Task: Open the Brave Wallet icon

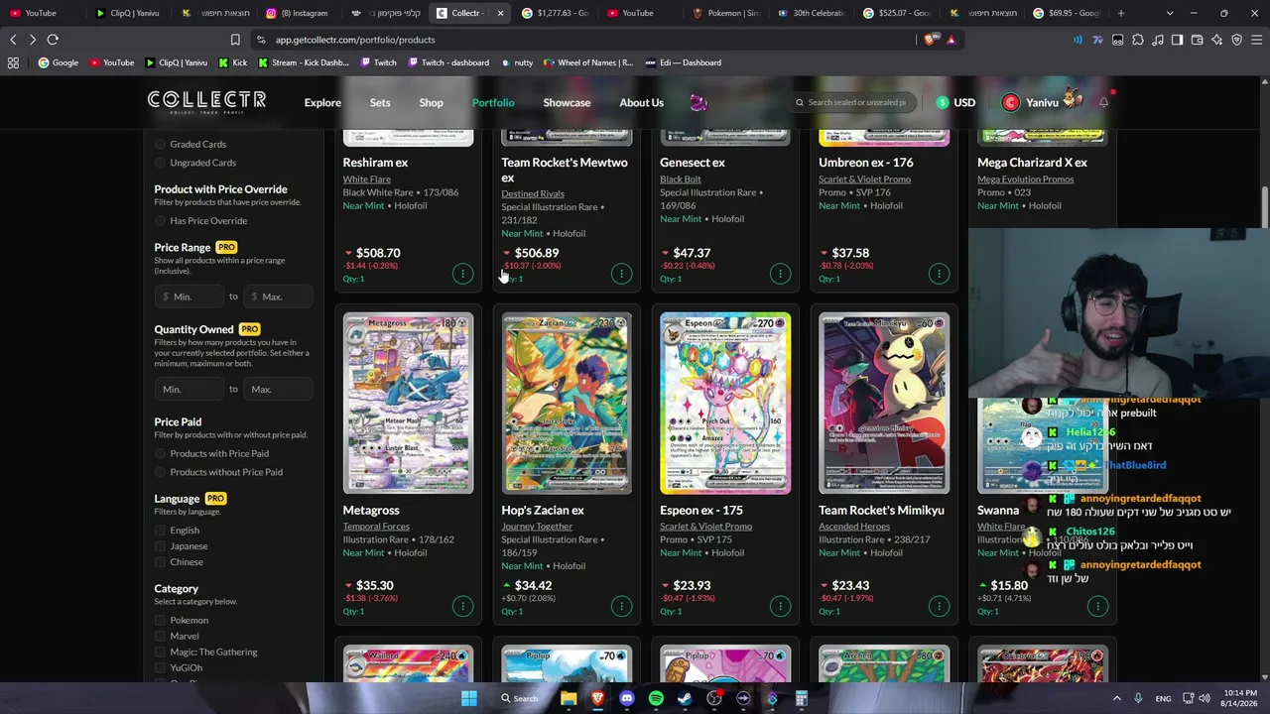Action: coord(1197,40)
